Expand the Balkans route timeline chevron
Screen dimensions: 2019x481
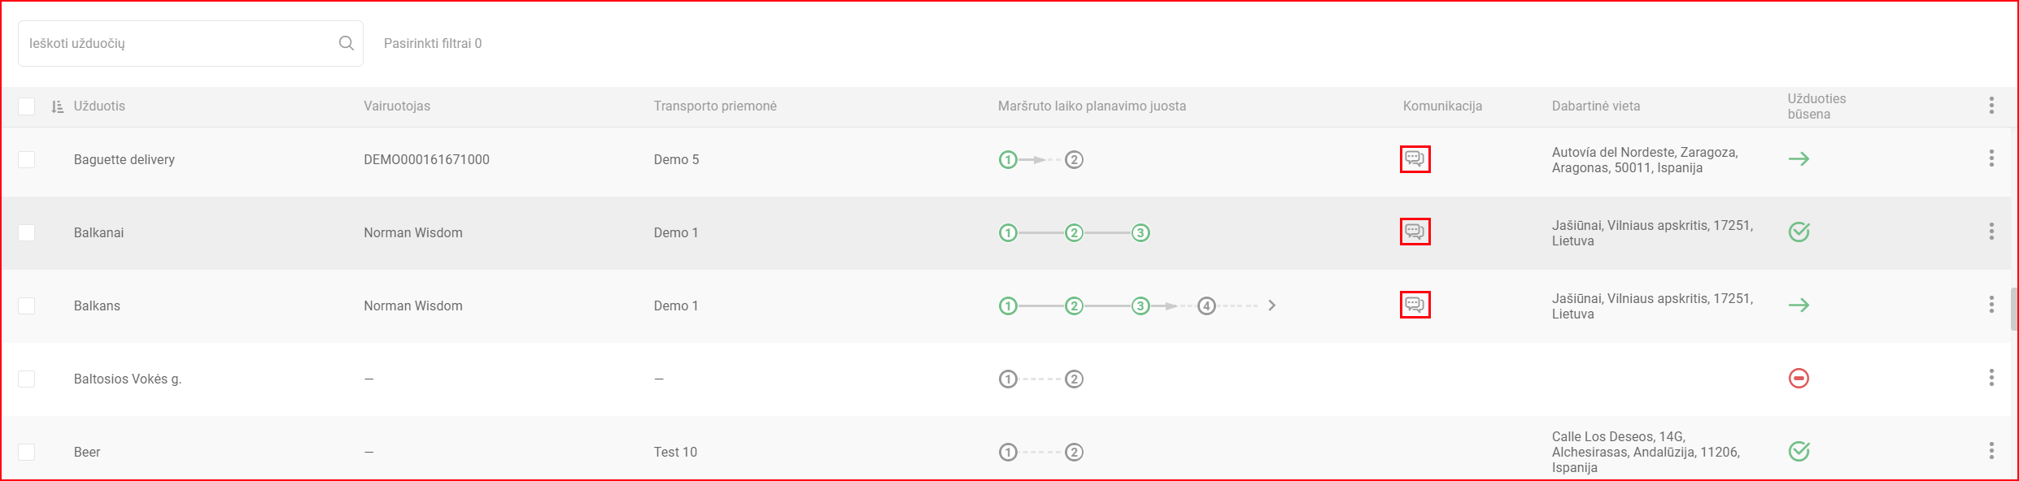point(1271,305)
